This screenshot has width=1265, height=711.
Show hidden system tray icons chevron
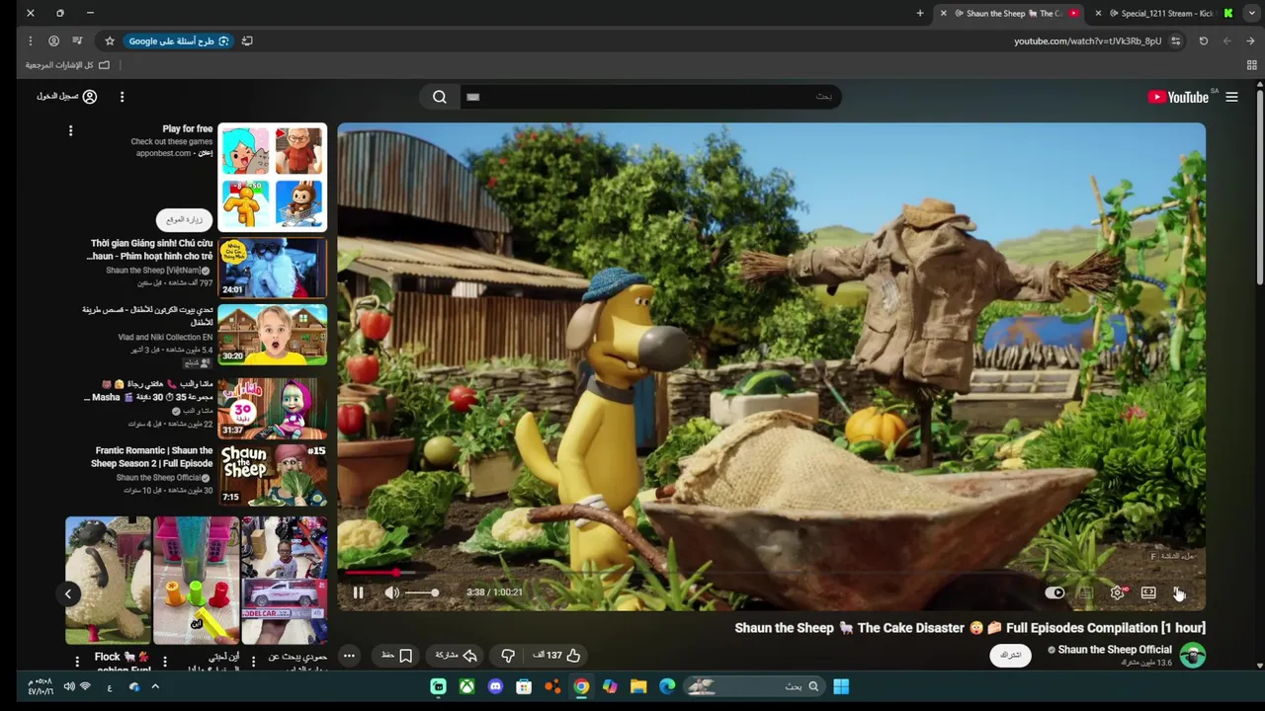[x=155, y=686]
